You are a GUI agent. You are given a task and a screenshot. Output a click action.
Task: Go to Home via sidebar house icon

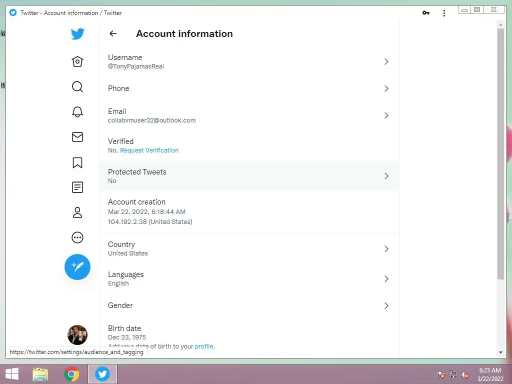pos(77,61)
